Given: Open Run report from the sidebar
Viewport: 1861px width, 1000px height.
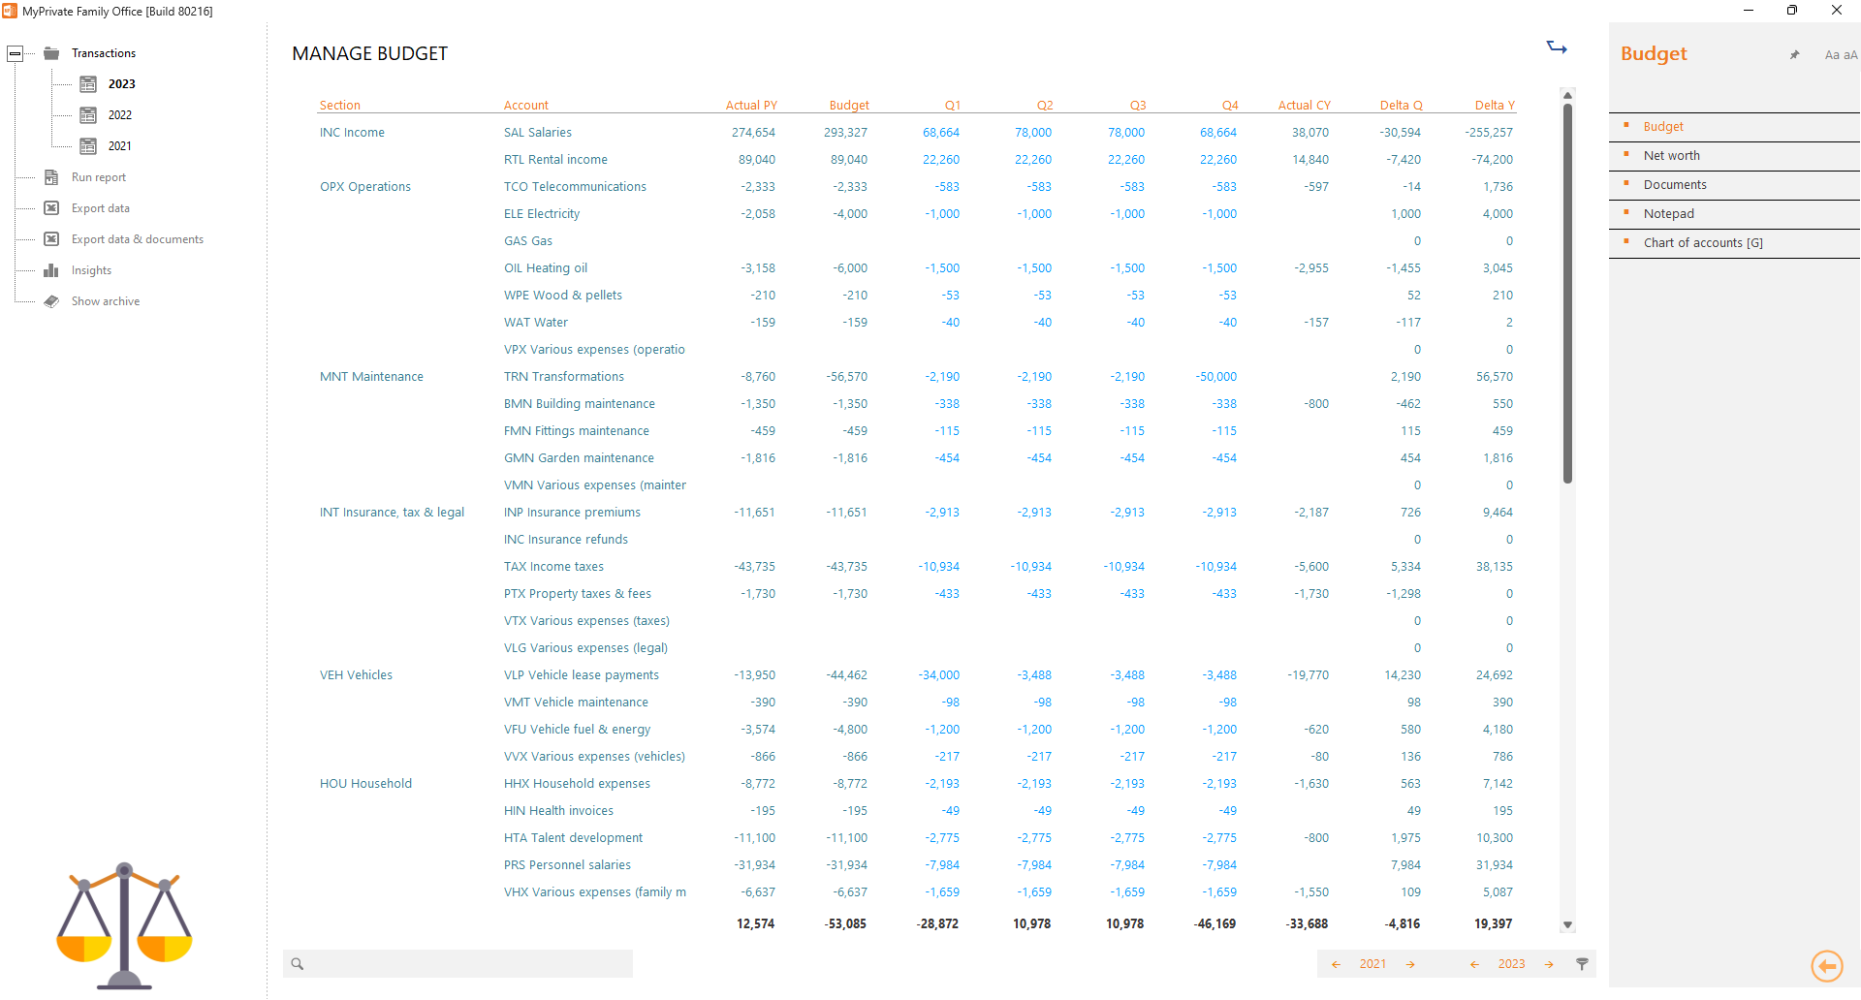Looking at the screenshot, I should [x=100, y=176].
